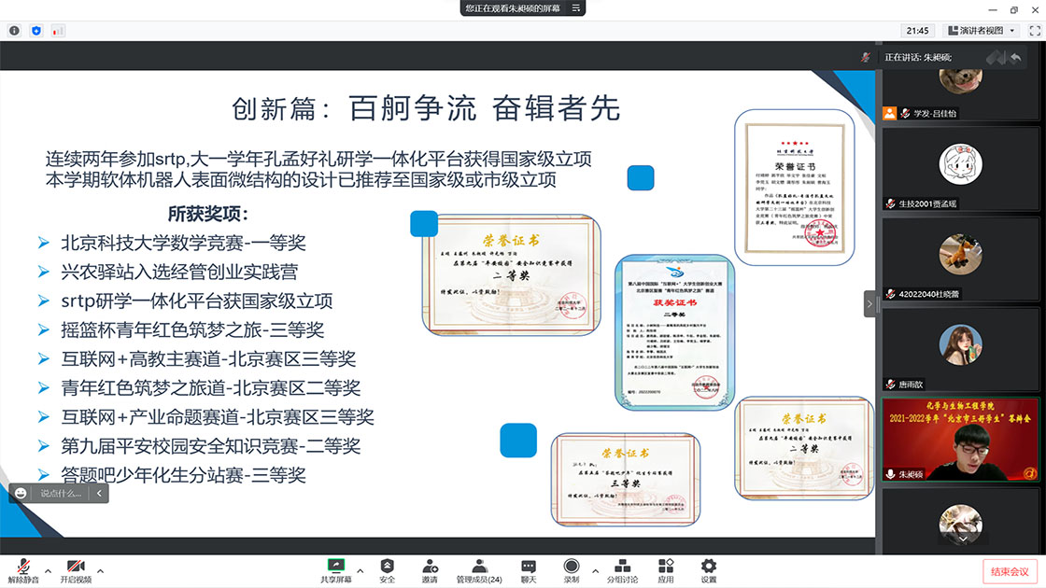Select 学发-吕佳怡's video tile
Image resolution: width=1046 pixels, height=588 pixels.
point(960,94)
